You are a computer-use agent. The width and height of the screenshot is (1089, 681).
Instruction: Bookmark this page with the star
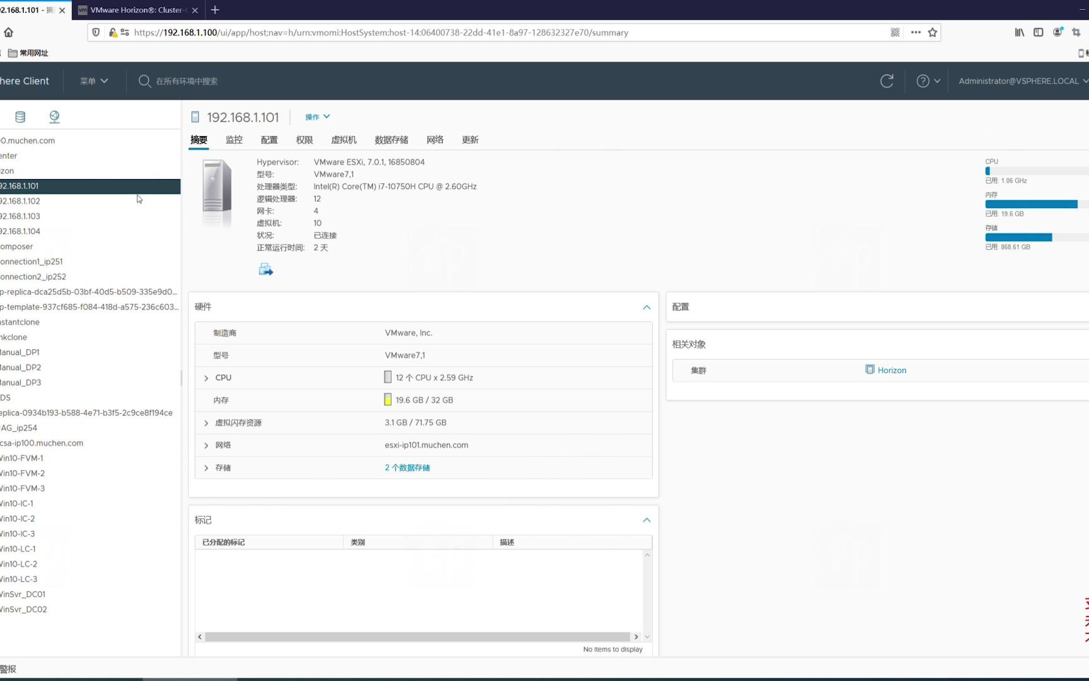coord(933,32)
